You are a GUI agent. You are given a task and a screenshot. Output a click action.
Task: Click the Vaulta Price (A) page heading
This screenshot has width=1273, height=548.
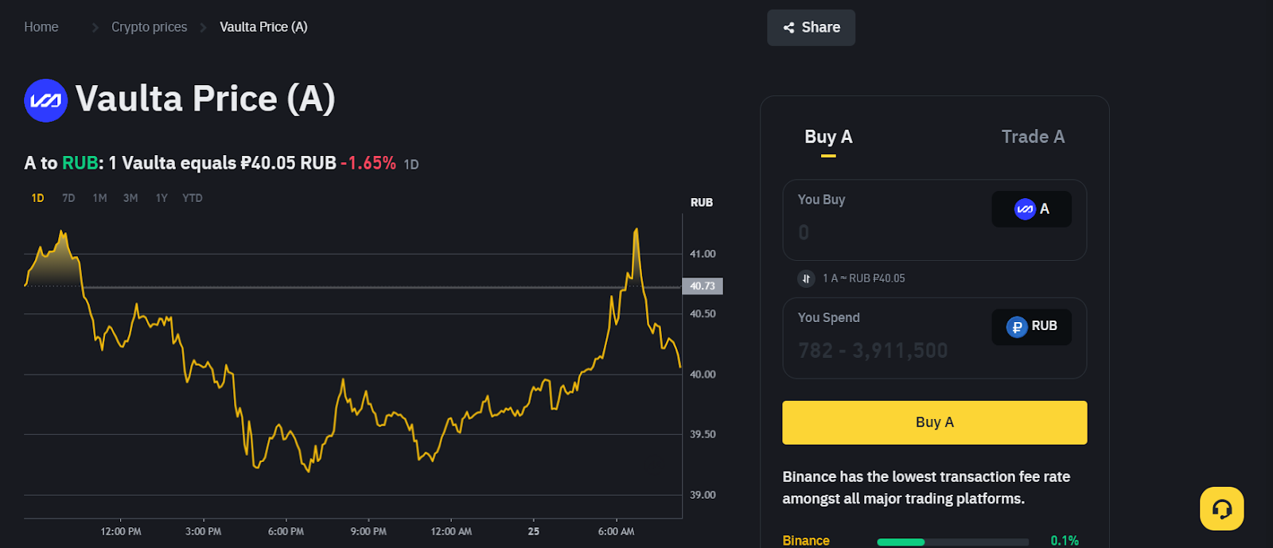point(205,99)
